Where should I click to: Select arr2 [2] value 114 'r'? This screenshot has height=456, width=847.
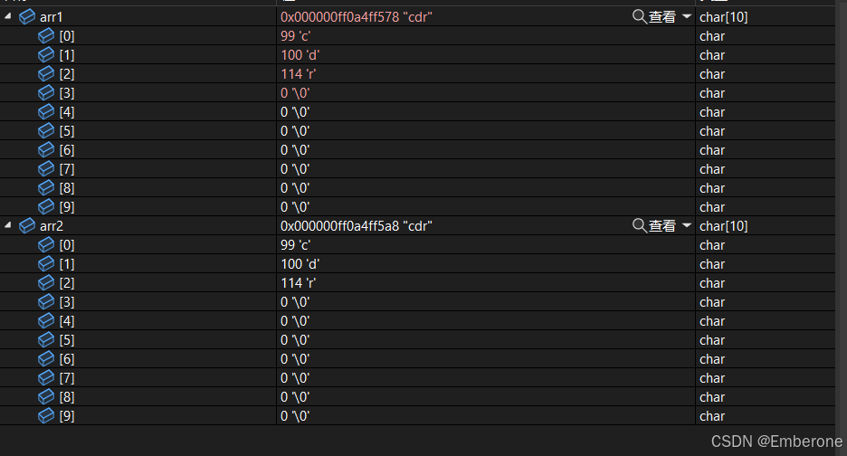click(299, 282)
